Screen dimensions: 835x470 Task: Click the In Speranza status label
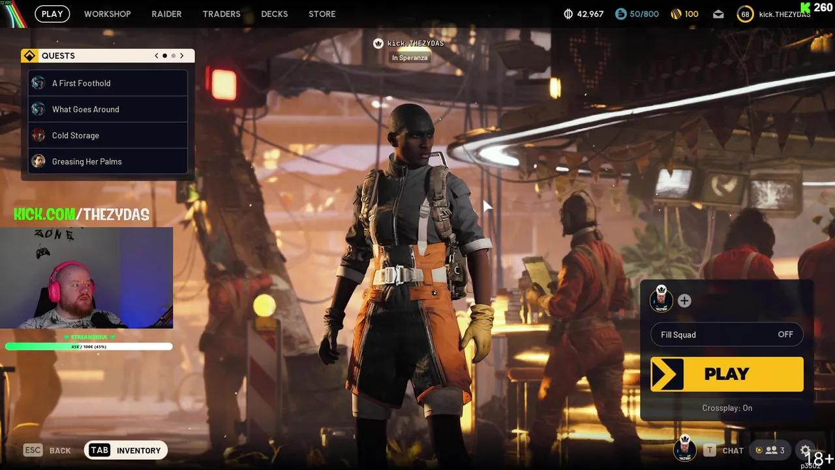tap(410, 57)
